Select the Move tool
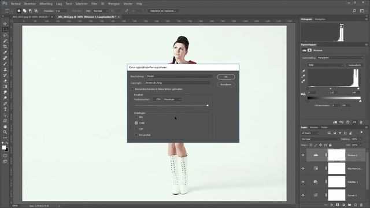This screenshot has height=208, width=370. click(x=5, y=24)
